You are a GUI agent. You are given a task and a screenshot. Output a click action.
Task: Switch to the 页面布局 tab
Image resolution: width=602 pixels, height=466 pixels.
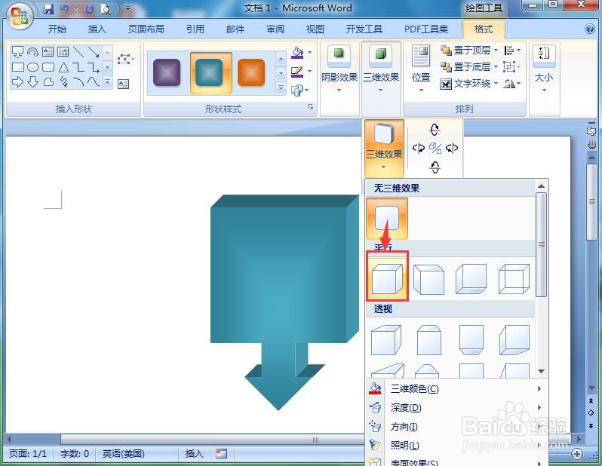click(146, 29)
